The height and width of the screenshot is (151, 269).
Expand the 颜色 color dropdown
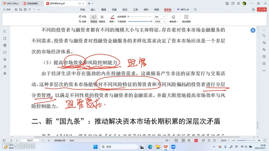point(112,21)
